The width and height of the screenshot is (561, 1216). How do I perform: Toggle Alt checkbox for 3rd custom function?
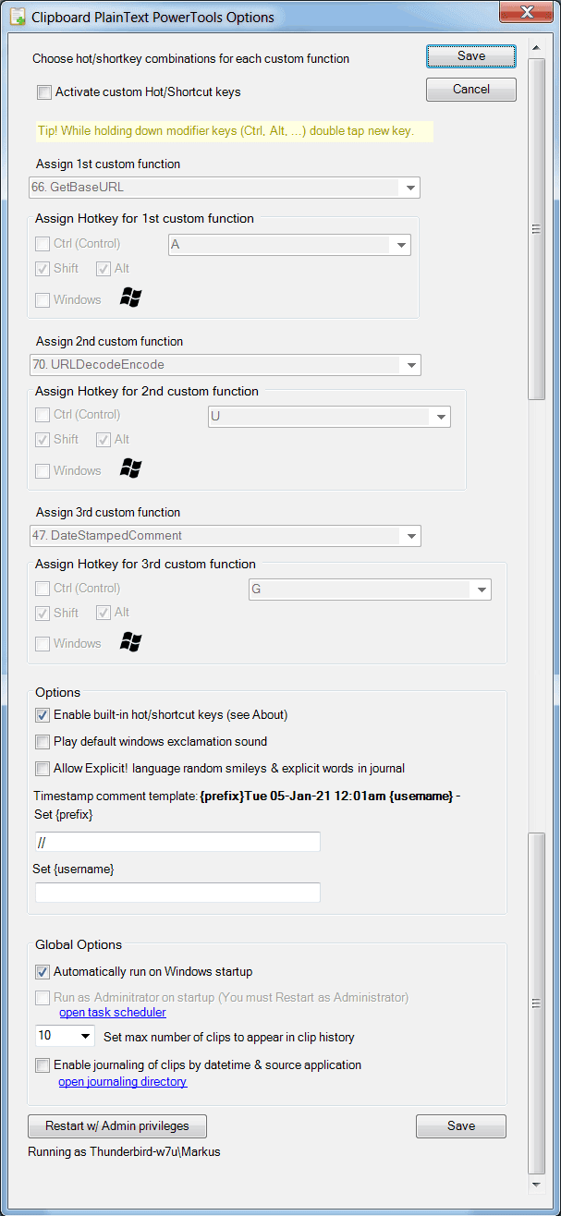(104, 613)
